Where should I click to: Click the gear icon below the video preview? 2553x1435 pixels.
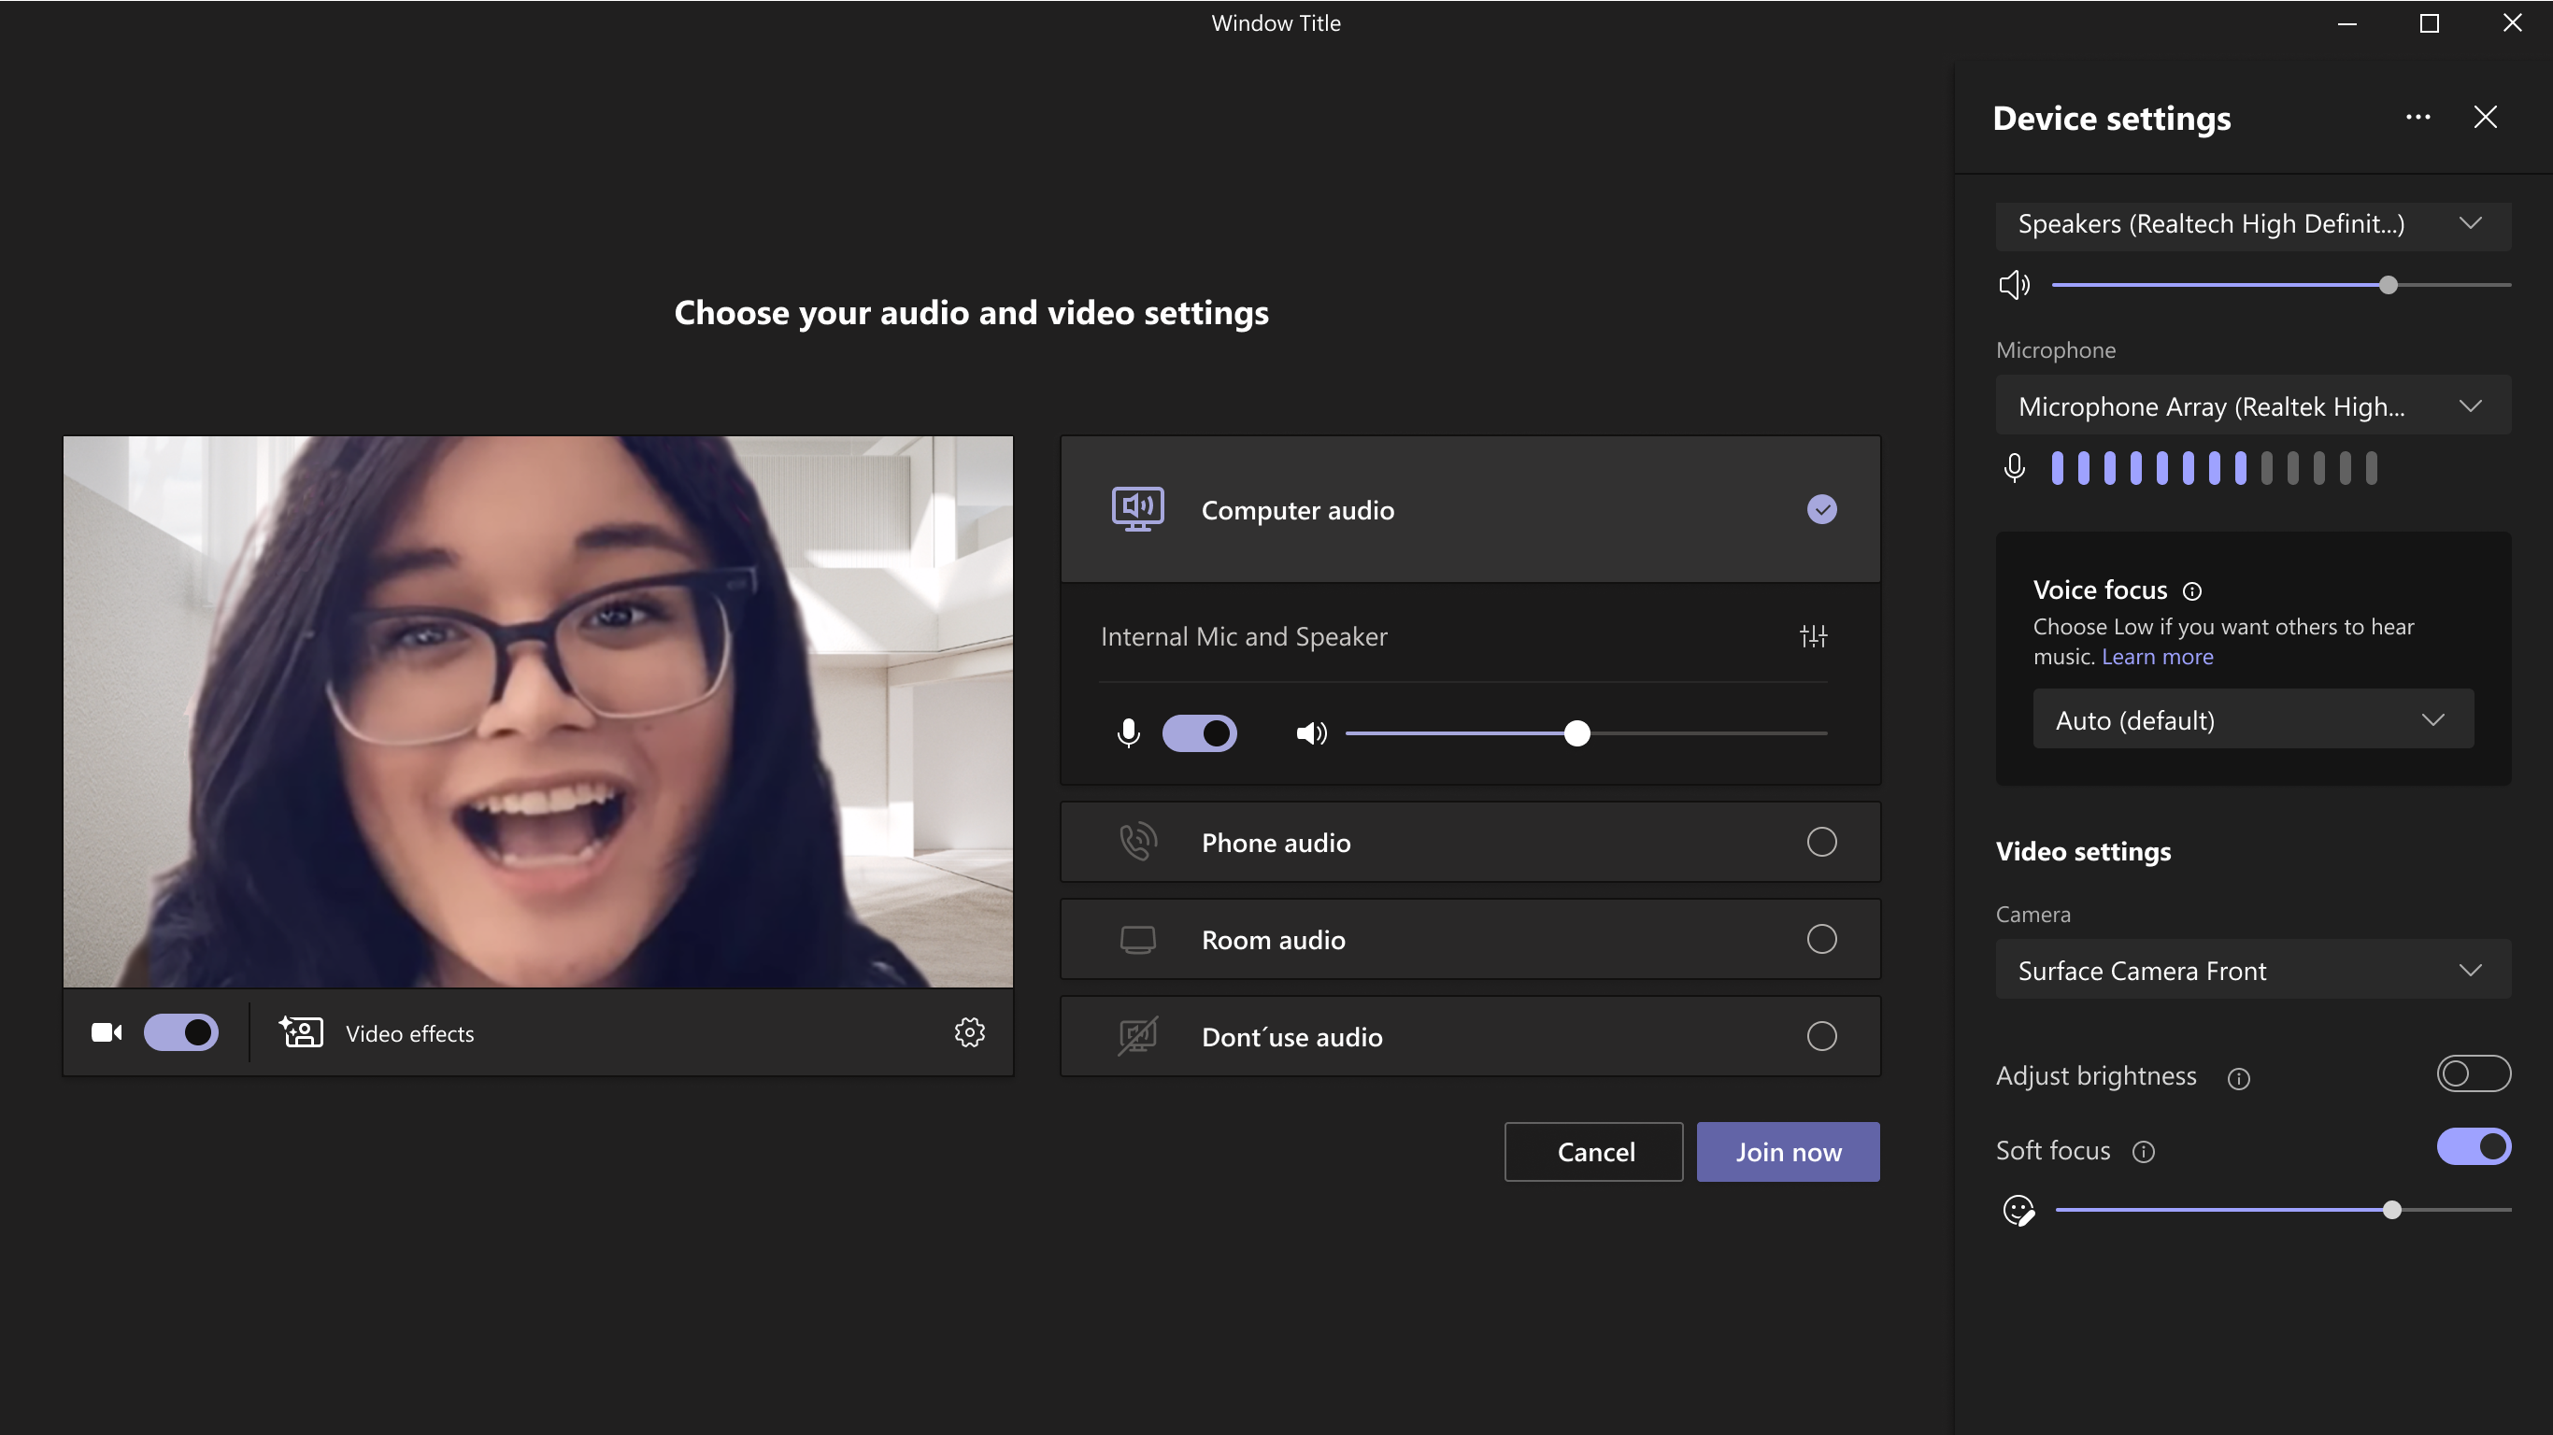click(969, 1032)
